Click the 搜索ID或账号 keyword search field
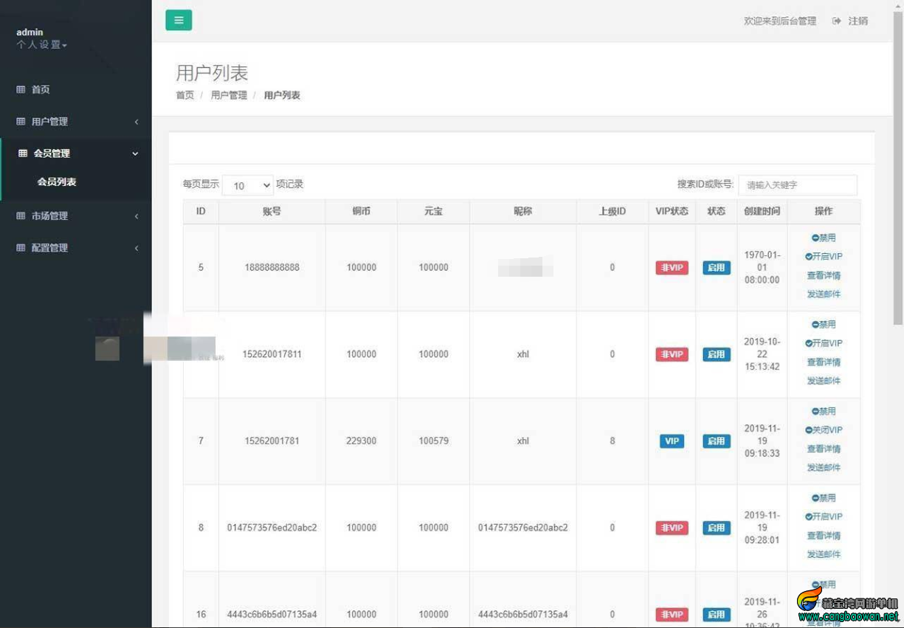The width and height of the screenshot is (904, 628). tap(798, 185)
